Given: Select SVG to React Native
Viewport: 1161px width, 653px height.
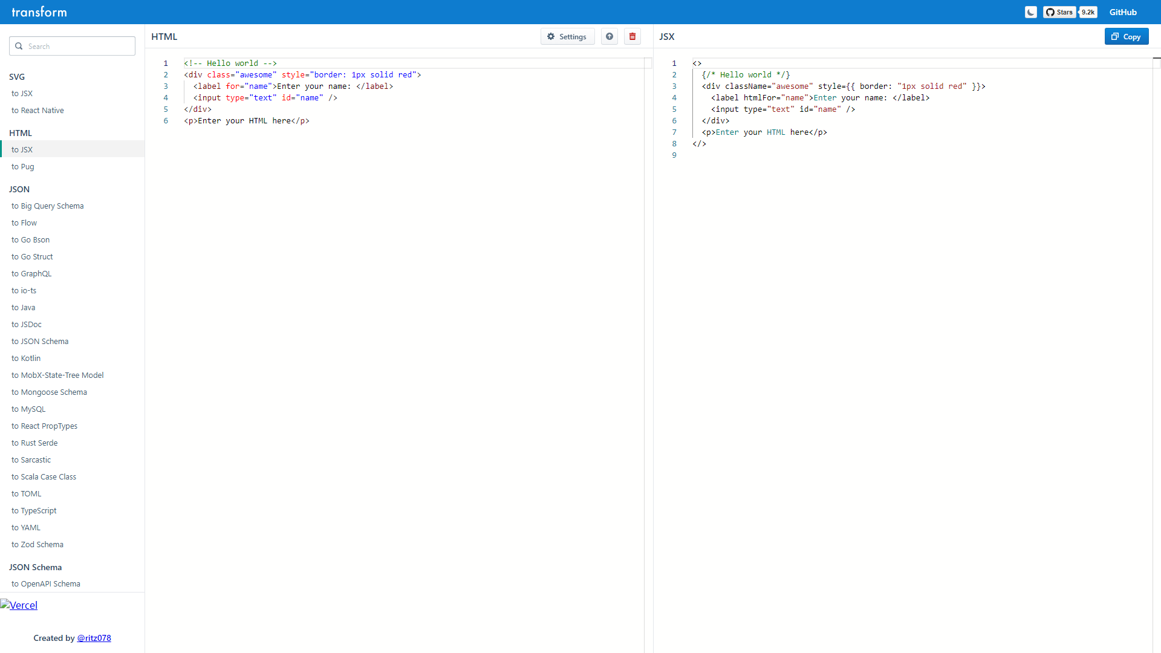Looking at the screenshot, I should point(72,110).
